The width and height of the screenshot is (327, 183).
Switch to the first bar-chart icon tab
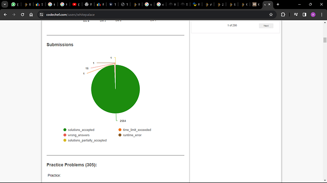click(x=38, y=4)
